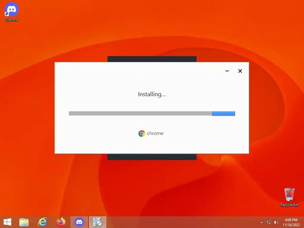The image size is (304, 228).
Task: Click the Installing... status text
Action: tap(152, 94)
